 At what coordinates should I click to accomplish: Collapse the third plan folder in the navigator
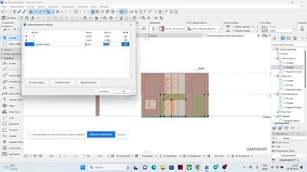[275, 94]
